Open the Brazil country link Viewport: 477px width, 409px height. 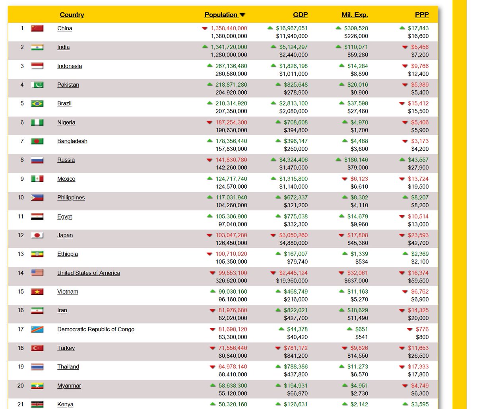64,103
